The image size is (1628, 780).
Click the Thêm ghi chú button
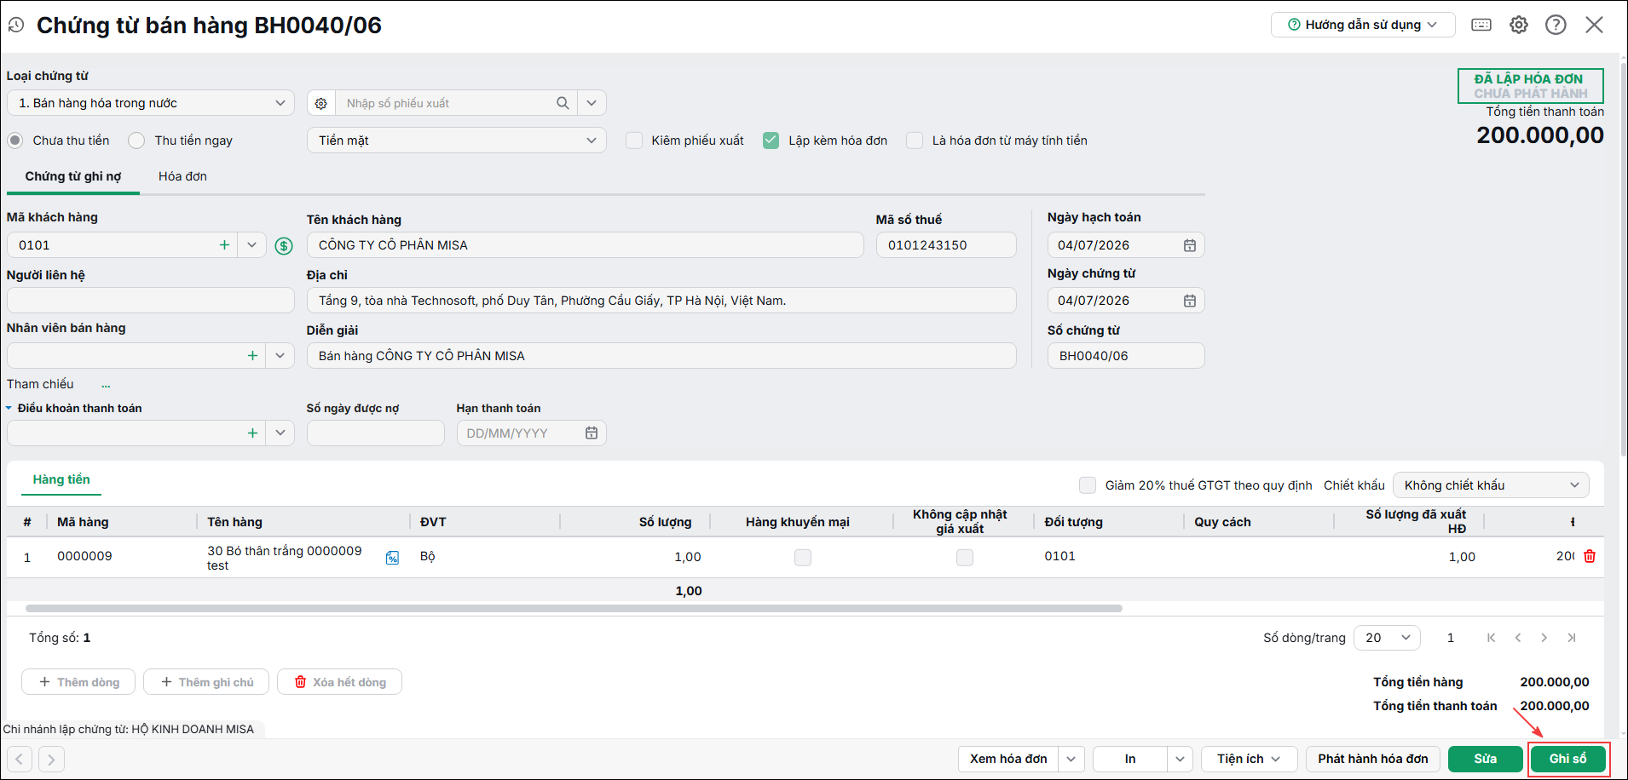[206, 682]
